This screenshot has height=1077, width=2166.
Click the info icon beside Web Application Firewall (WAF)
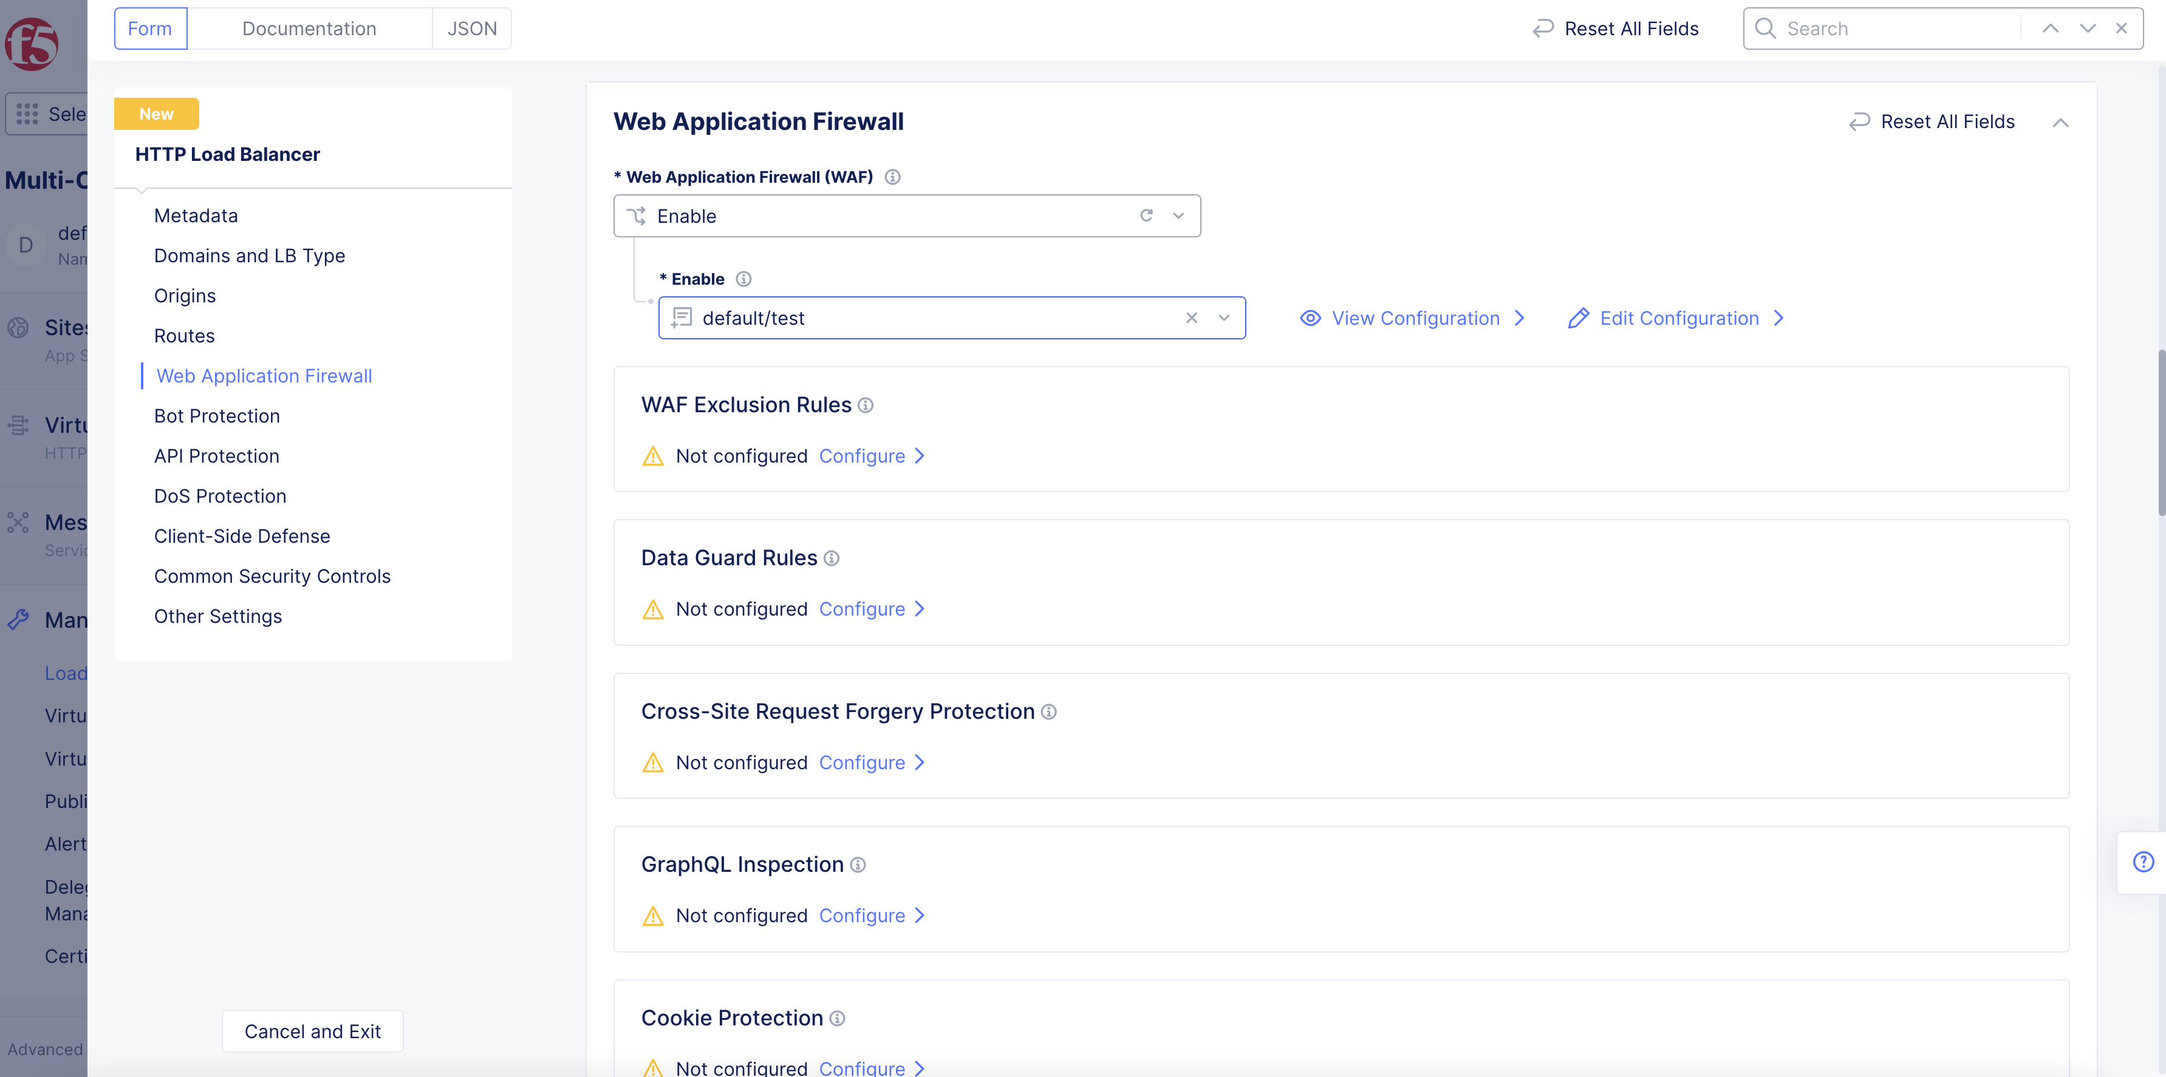(x=893, y=177)
